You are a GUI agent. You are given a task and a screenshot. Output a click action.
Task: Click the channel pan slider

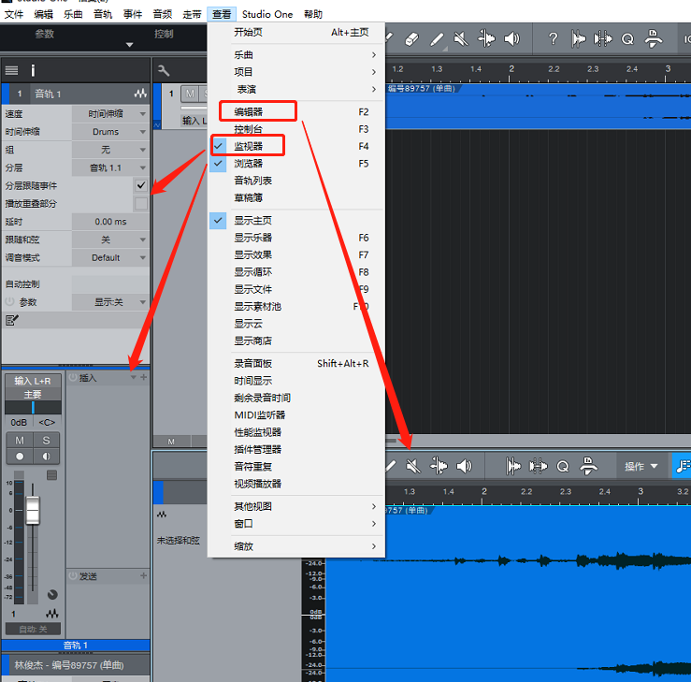coord(33,407)
